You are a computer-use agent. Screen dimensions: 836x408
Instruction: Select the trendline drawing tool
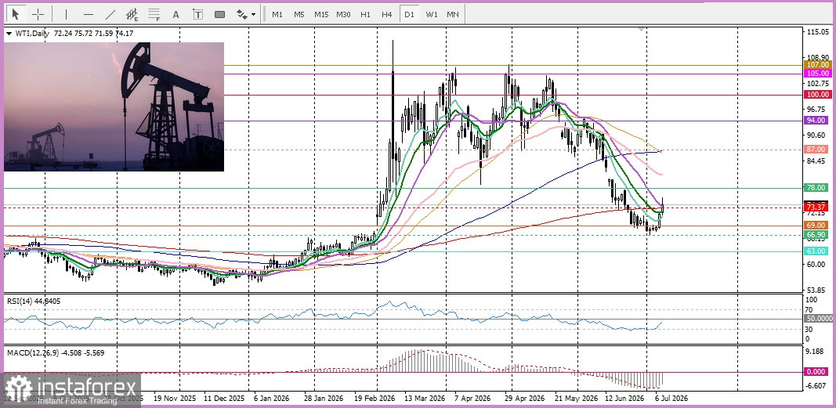pyautogui.click(x=110, y=14)
